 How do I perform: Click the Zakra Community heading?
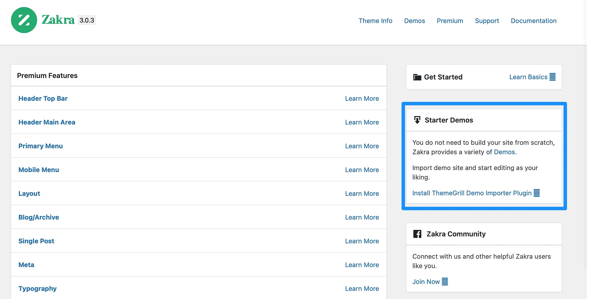click(456, 234)
